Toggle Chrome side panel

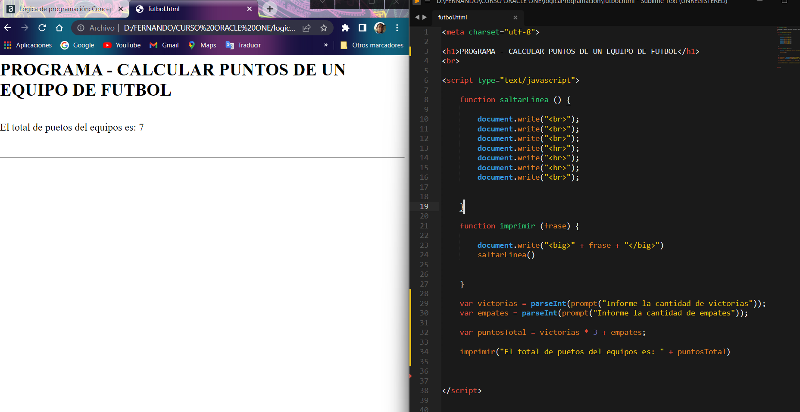pos(362,28)
